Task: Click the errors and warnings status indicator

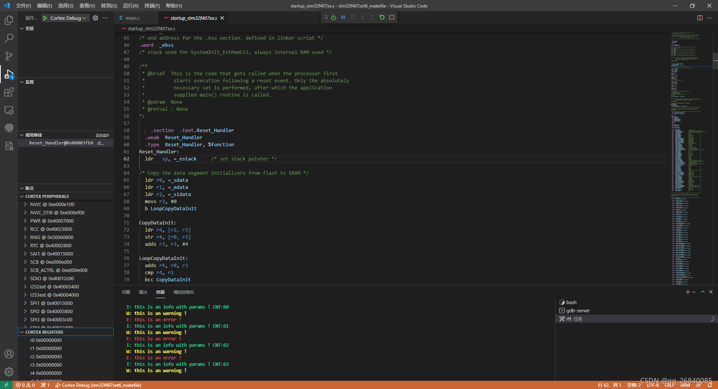Action: click(x=25, y=385)
